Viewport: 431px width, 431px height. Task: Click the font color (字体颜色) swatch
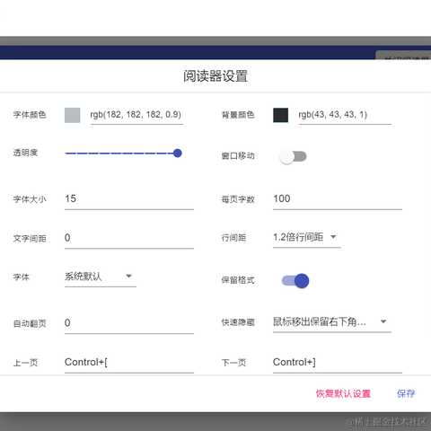pos(73,115)
